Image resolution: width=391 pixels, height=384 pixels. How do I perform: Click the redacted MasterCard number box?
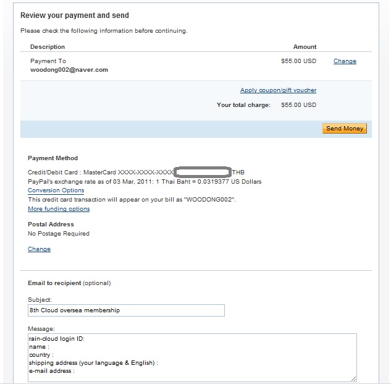(202, 172)
